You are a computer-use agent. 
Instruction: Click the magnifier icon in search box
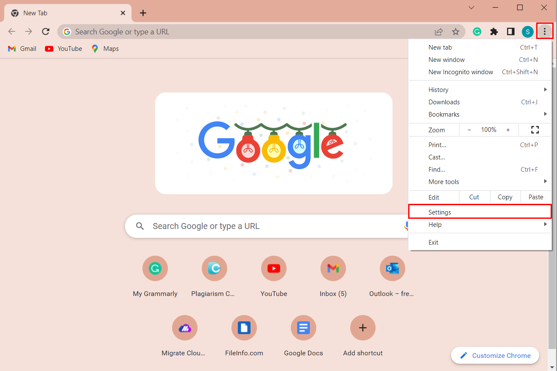[x=140, y=226]
